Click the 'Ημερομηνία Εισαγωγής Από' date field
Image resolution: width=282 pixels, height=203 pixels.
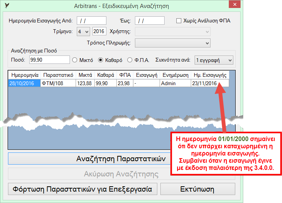92,21
